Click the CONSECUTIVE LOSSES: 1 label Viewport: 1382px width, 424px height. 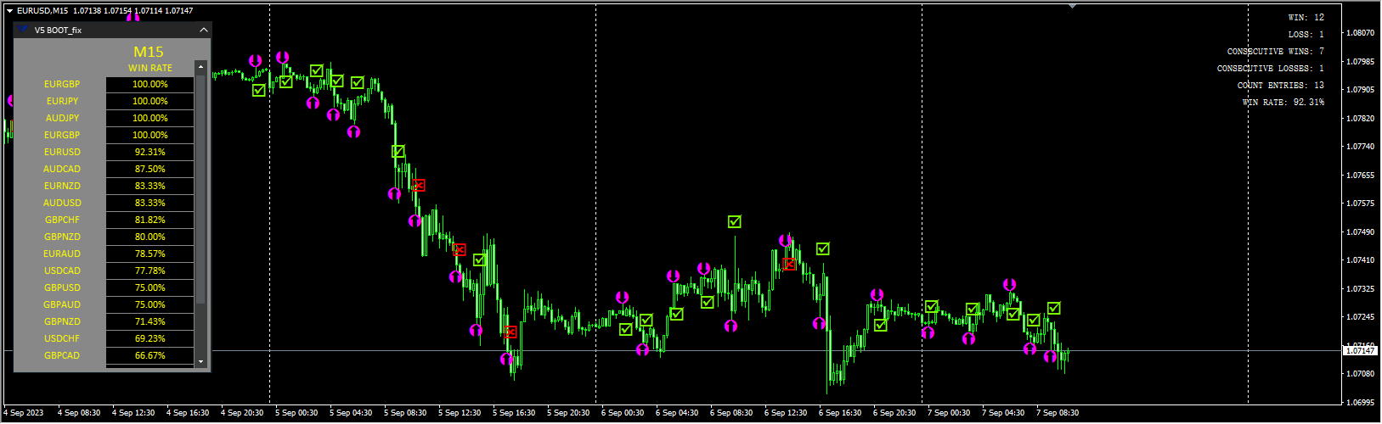point(1270,68)
